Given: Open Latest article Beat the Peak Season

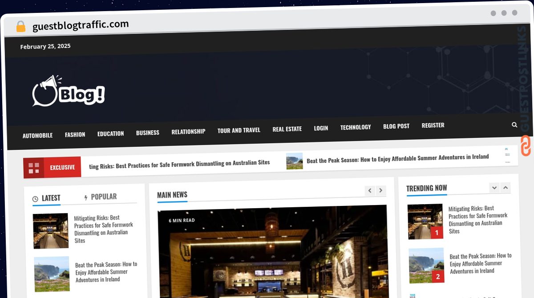Looking at the screenshot, I should pyautogui.click(x=106, y=272).
